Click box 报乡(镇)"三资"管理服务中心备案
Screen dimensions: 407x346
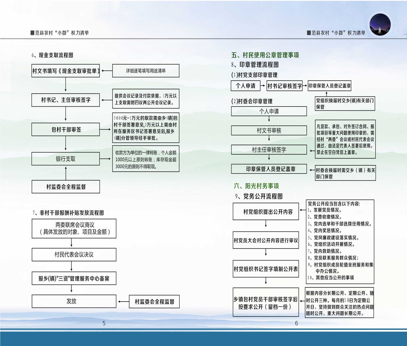74,278
